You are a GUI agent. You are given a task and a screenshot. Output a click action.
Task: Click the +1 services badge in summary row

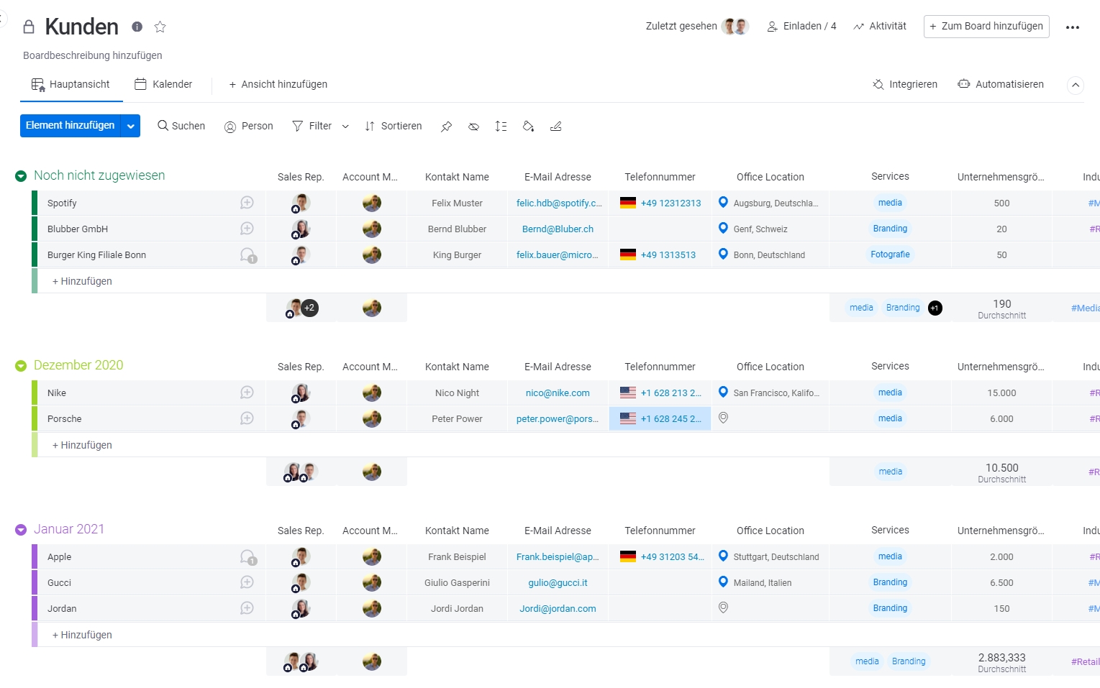pyautogui.click(x=935, y=308)
